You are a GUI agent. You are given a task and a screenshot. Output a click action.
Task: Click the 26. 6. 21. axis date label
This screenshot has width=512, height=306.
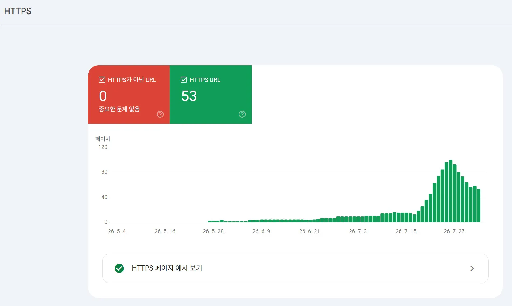click(x=310, y=231)
